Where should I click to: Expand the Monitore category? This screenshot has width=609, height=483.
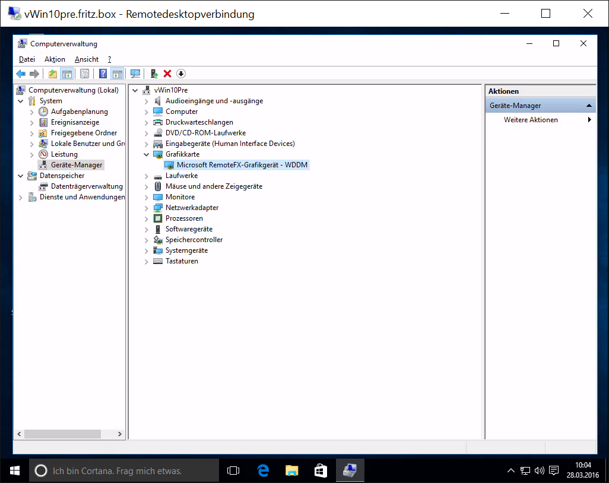pyautogui.click(x=147, y=197)
